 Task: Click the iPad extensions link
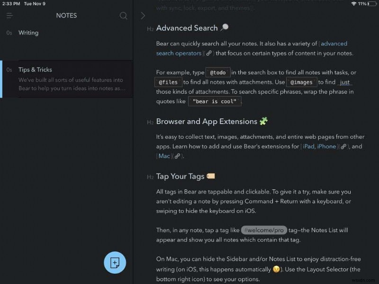[308, 146]
